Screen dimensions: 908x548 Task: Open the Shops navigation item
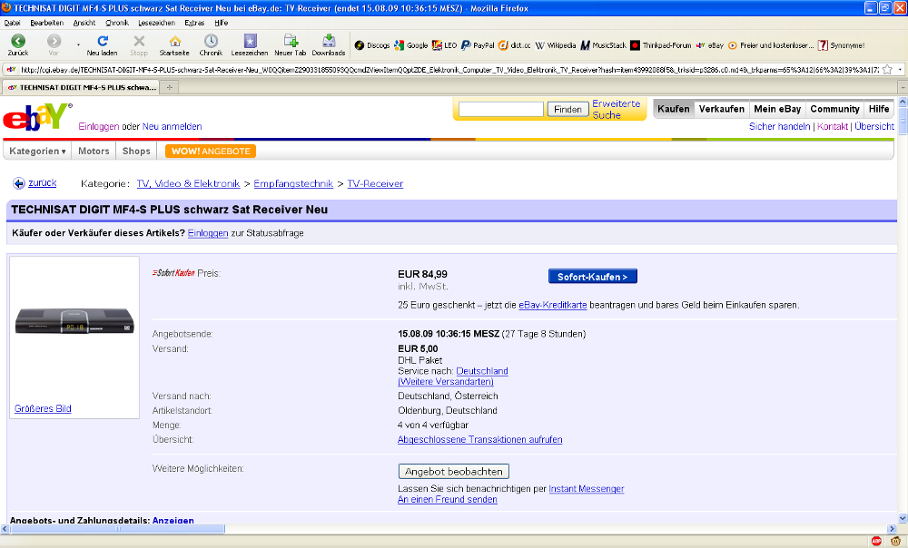(136, 151)
